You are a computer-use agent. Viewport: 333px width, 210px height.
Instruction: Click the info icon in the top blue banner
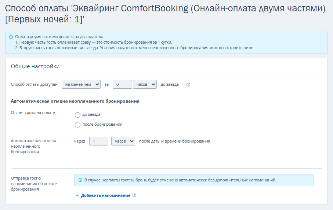click(11, 37)
